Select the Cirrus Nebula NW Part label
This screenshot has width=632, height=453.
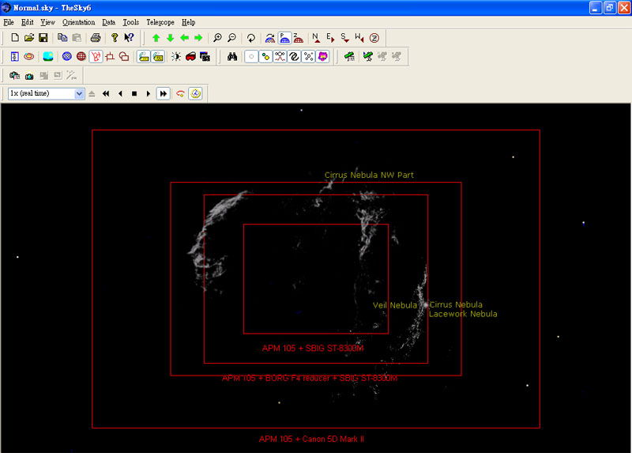(369, 175)
